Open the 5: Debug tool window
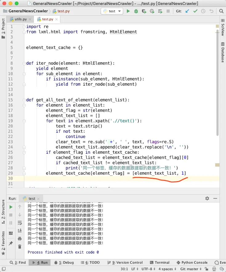This screenshot has height=272, width=226. (64, 262)
